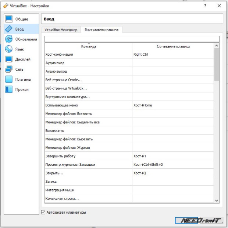Screen dimensions: 228x228
Task: Open Плагины label in sidebar
Action: click(x=23, y=80)
